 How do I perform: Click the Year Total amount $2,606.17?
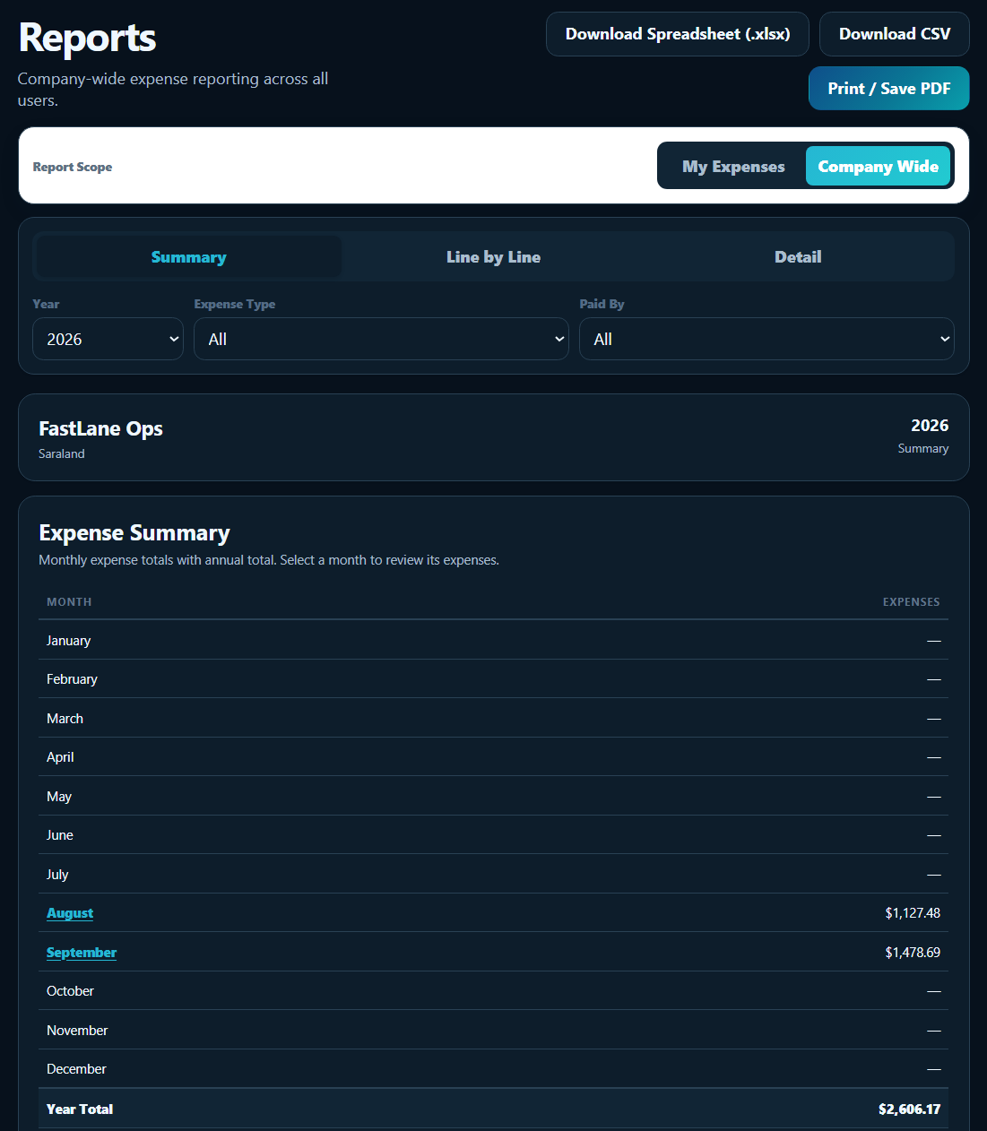[x=909, y=1109]
